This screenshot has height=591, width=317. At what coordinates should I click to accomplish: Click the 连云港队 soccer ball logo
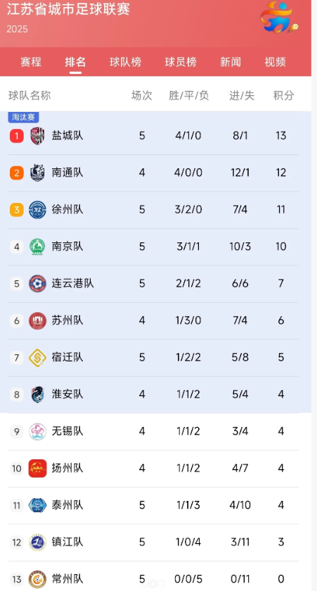[x=37, y=283]
